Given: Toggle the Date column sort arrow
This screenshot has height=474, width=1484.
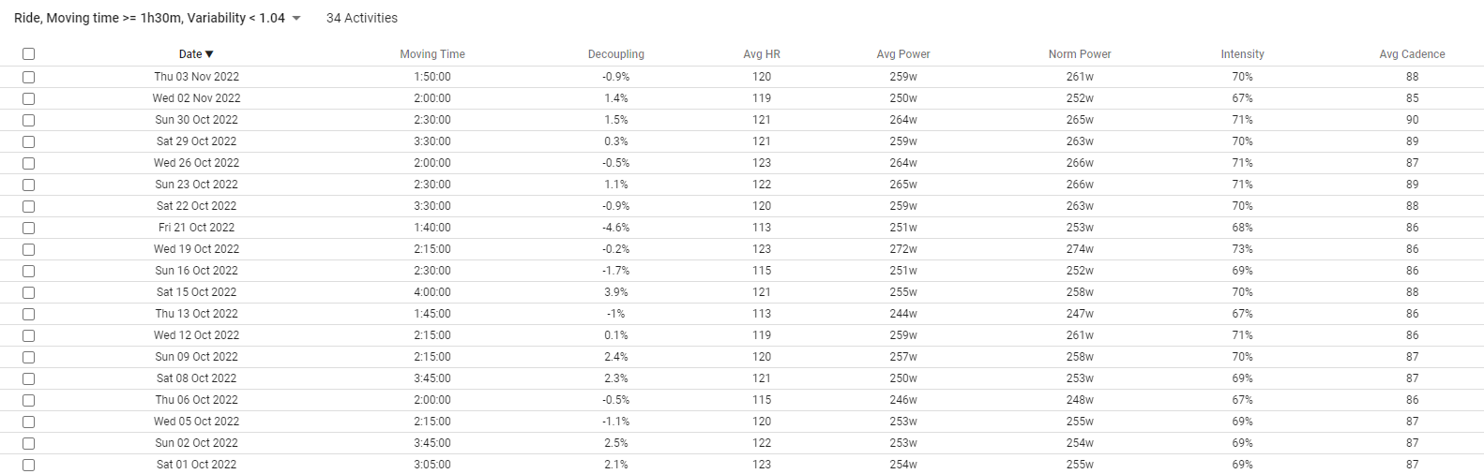Looking at the screenshot, I should coord(209,54).
